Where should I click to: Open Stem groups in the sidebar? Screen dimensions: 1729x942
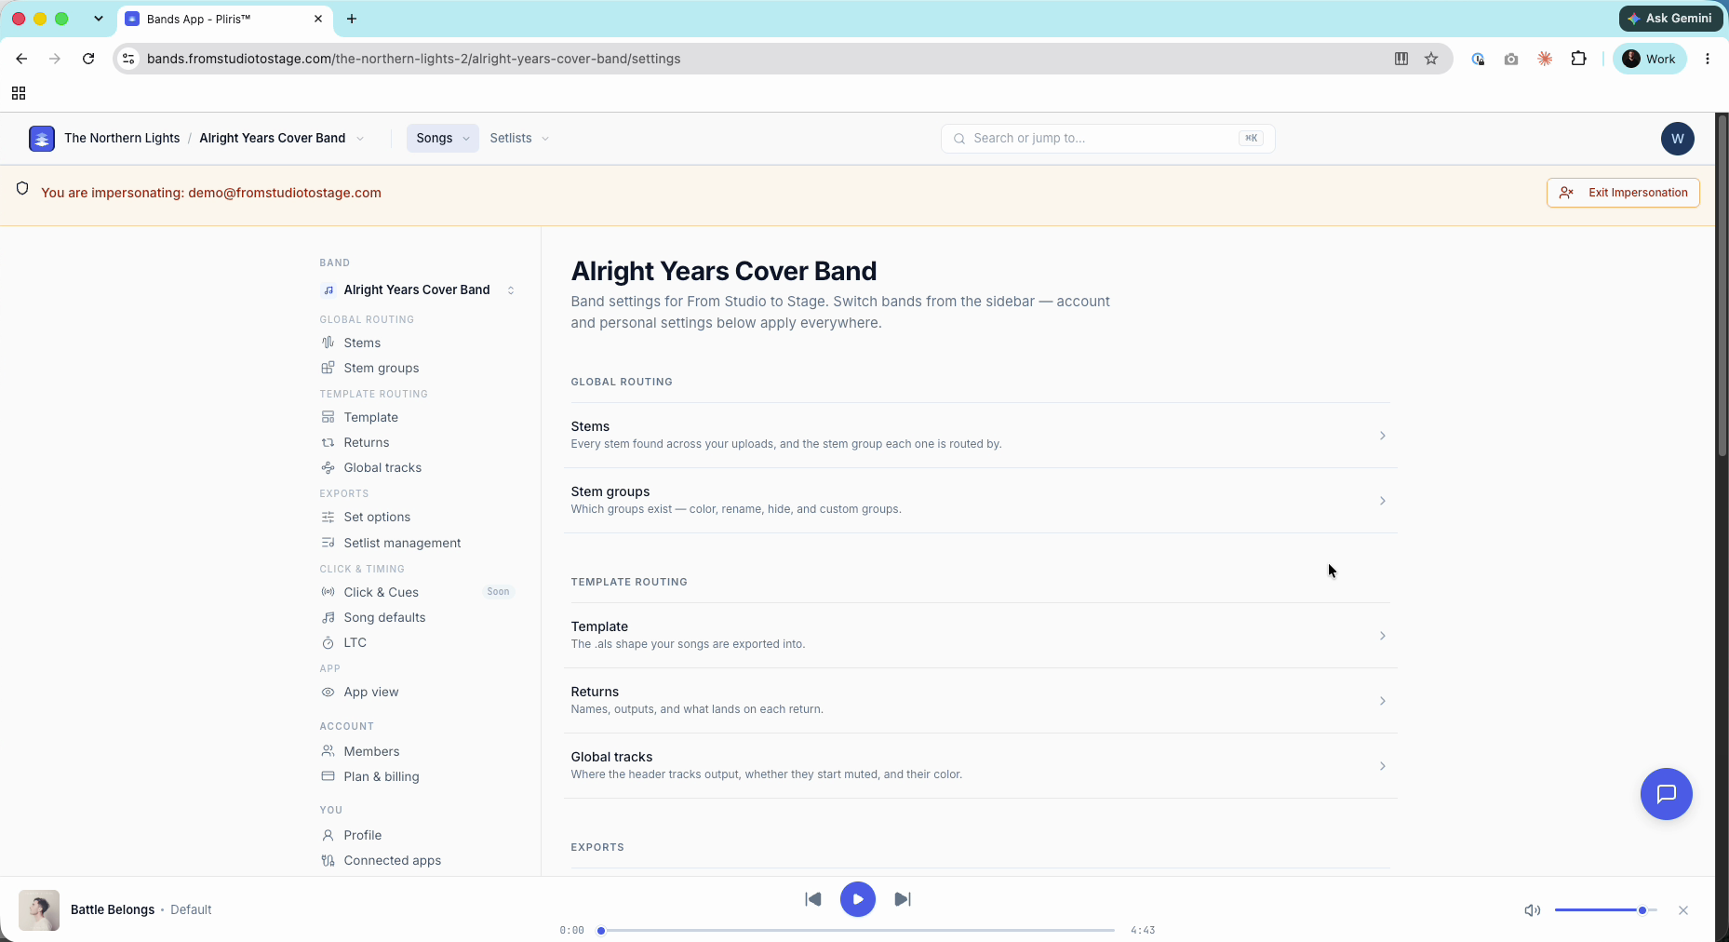click(381, 368)
